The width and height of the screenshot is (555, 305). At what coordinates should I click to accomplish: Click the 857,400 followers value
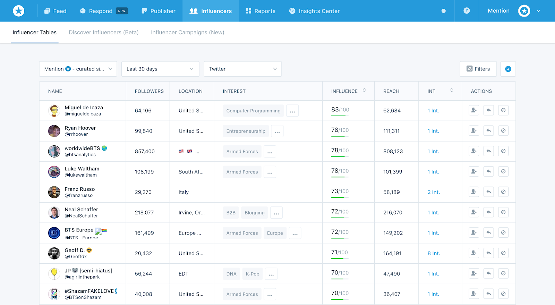pyautogui.click(x=145, y=151)
